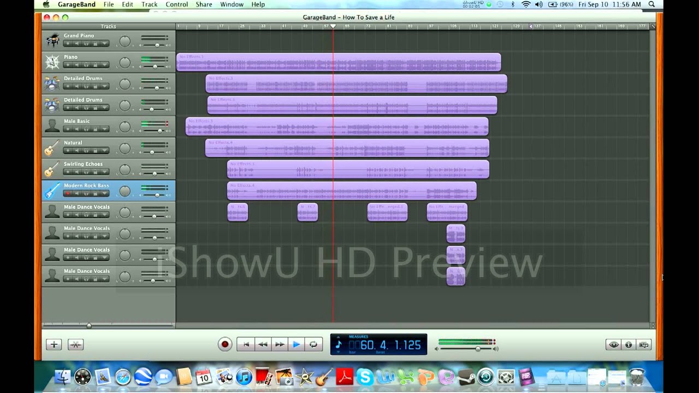Open Skype from the Dock
The width and height of the screenshot is (699, 393).
pos(365,377)
